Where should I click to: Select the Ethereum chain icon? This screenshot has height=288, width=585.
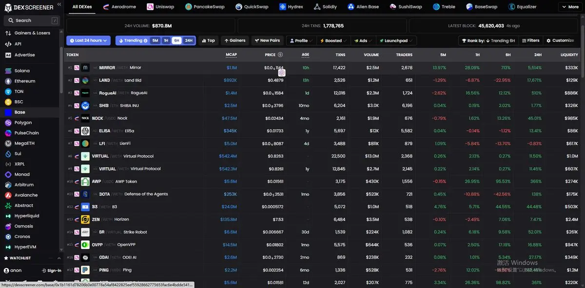click(x=8, y=81)
